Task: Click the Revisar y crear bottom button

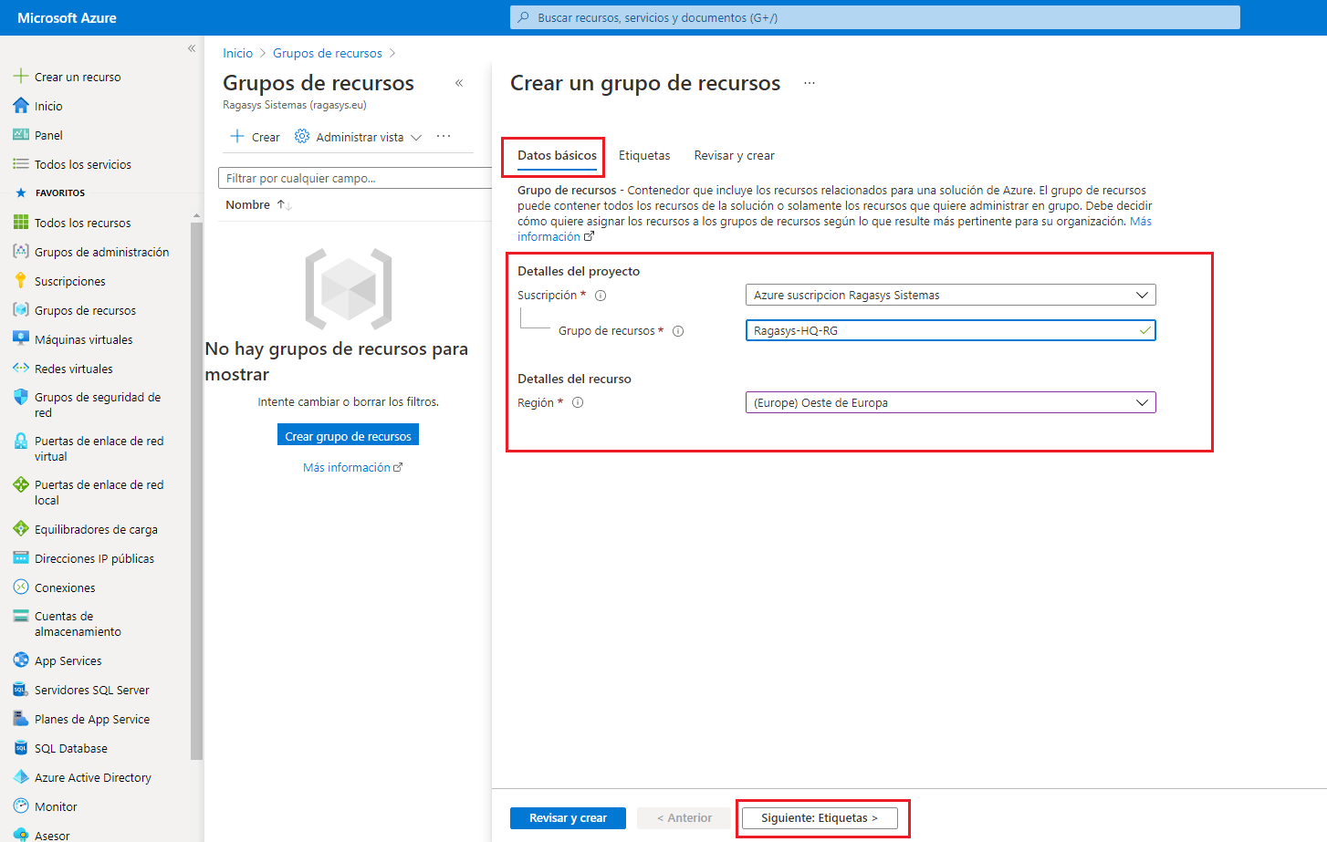Action: [568, 818]
